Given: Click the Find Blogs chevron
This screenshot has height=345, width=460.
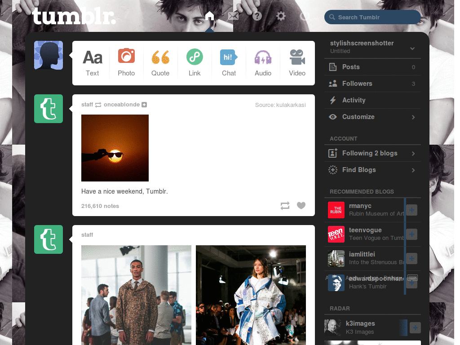Looking at the screenshot, I should pyautogui.click(x=413, y=170).
